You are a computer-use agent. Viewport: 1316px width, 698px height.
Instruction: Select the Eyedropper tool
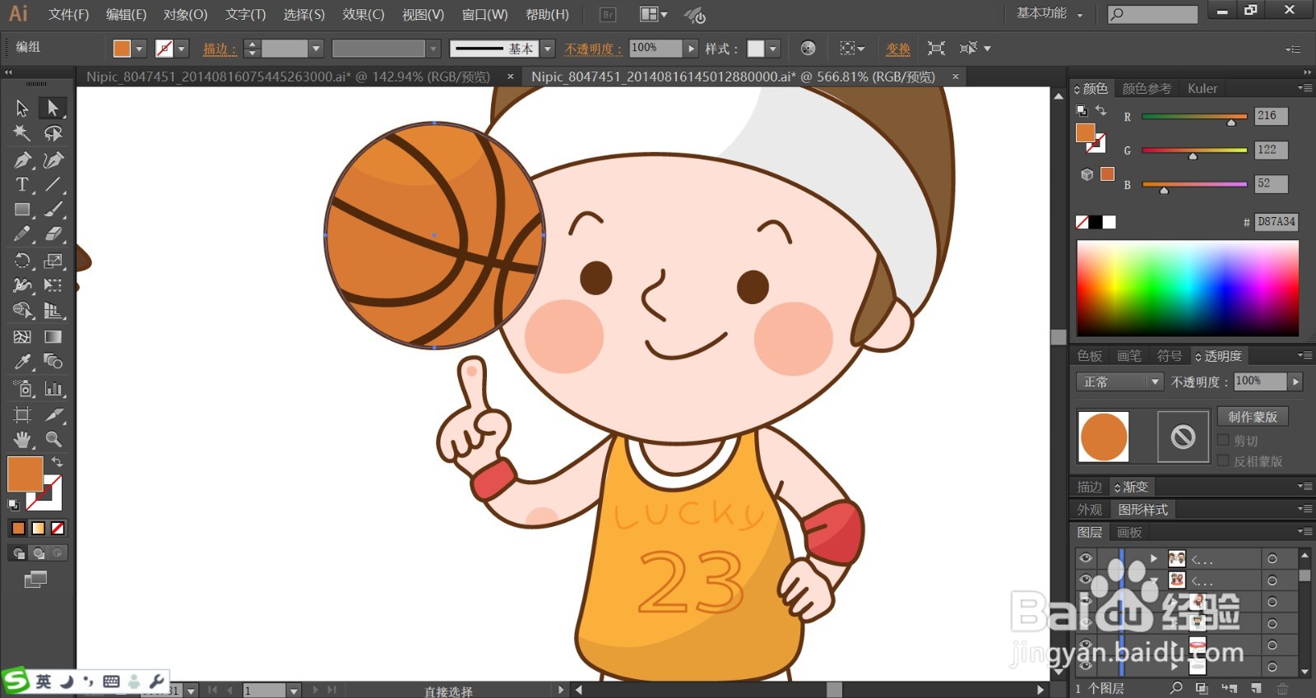(x=22, y=362)
